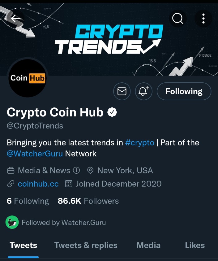218x261 pixels.
Task: Switch to the Media tab
Action: click(x=148, y=245)
